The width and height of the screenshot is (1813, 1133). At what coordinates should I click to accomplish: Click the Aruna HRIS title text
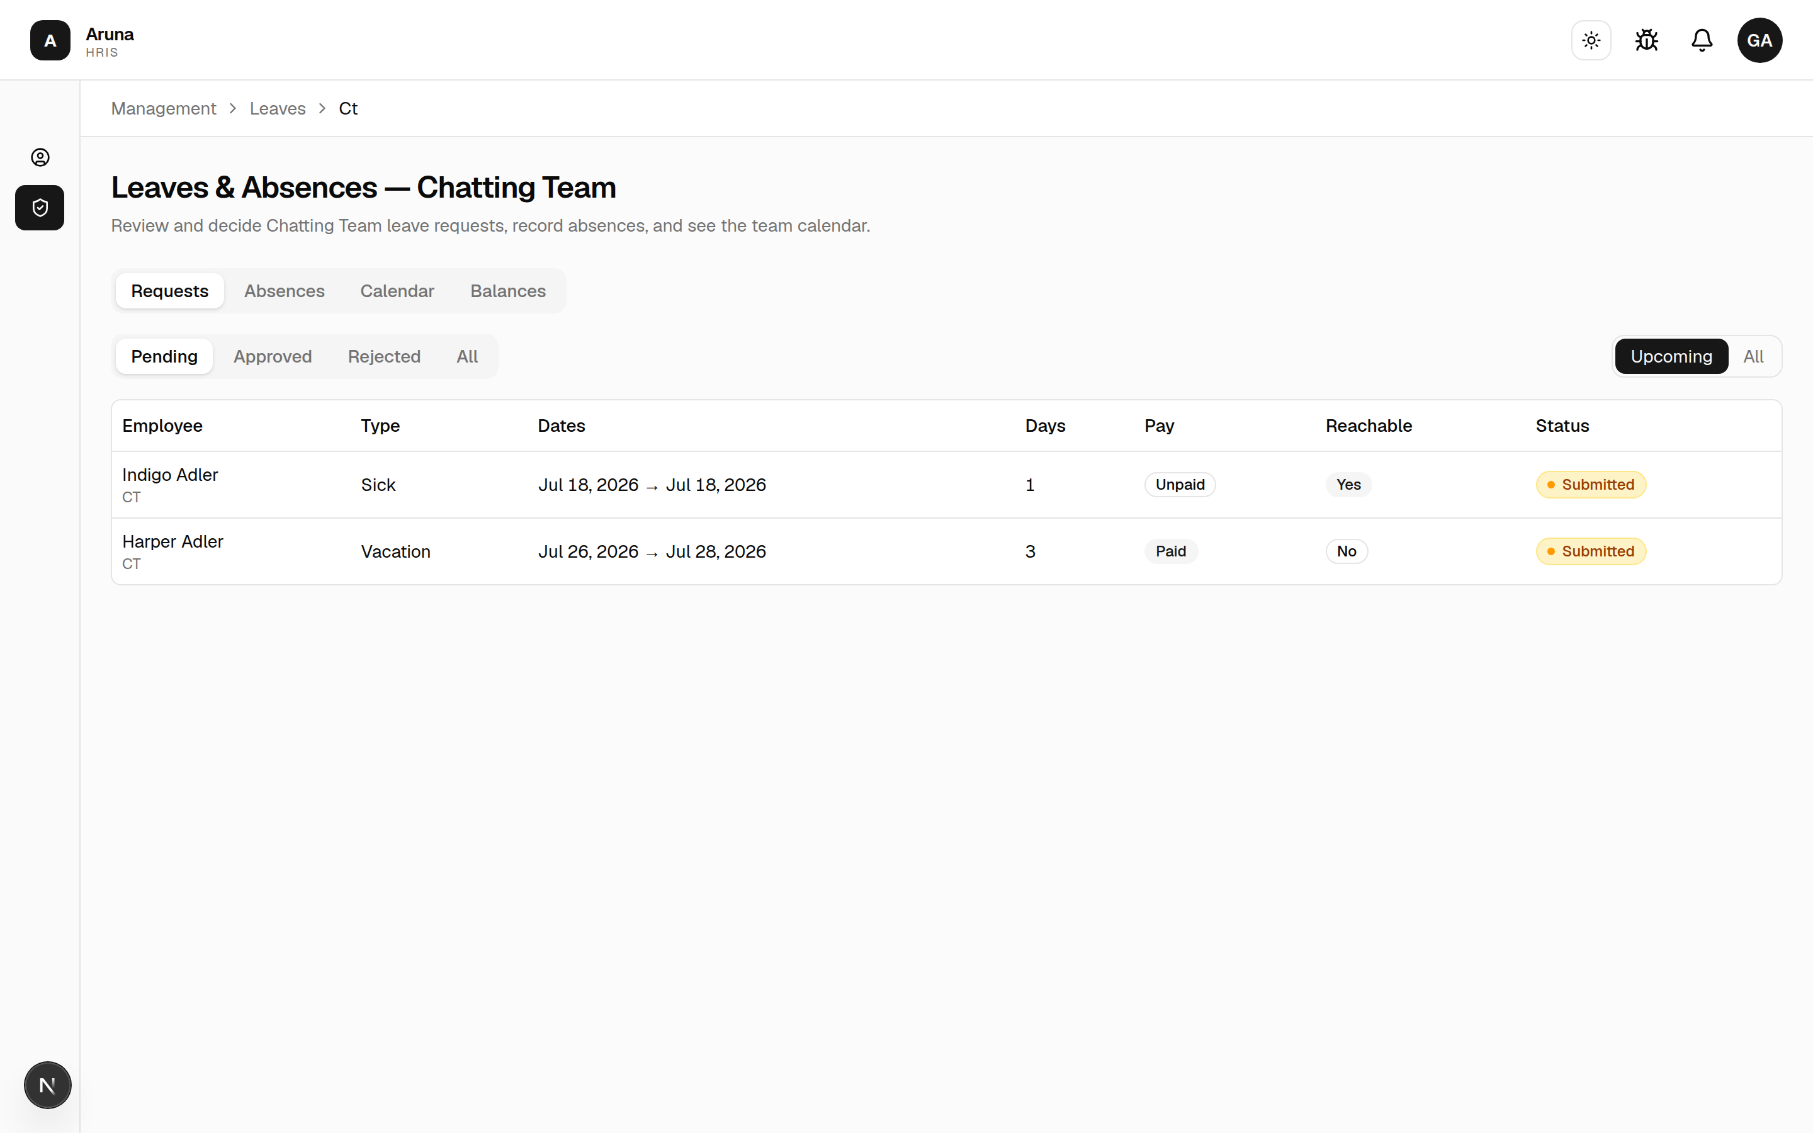click(110, 42)
